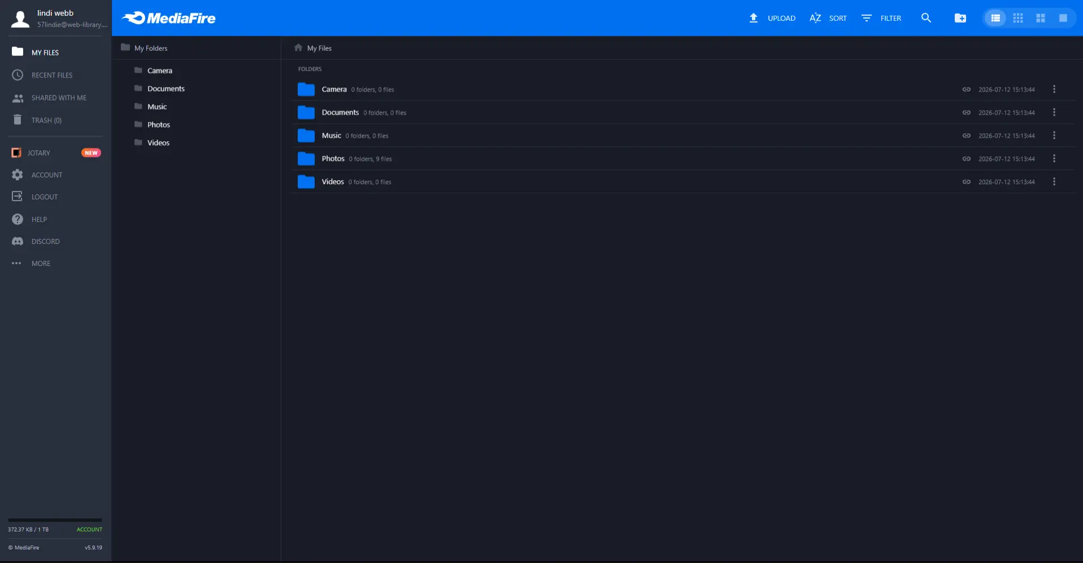Switch to list view

coord(995,18)
